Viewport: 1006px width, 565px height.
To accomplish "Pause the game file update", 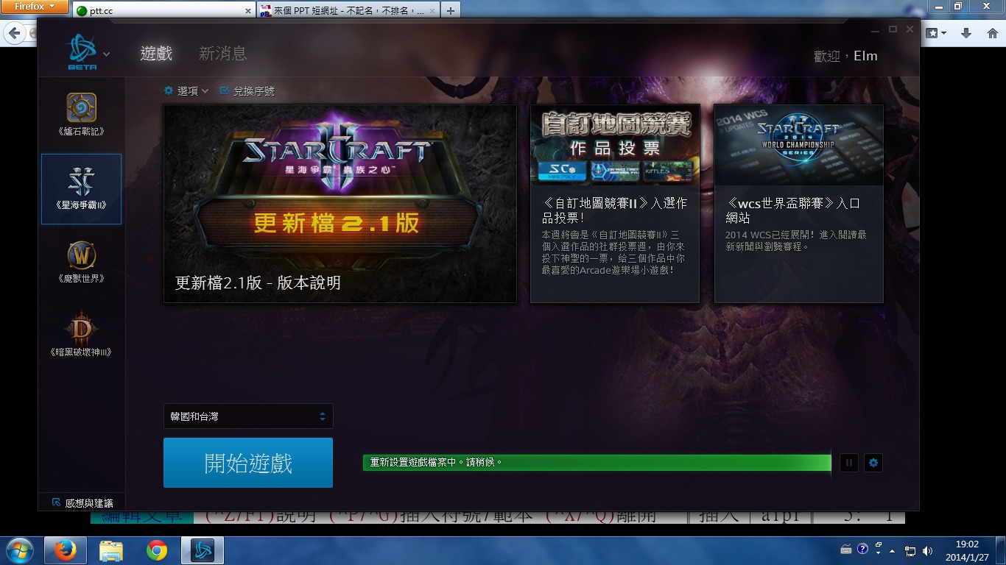I will pos(849,463).
